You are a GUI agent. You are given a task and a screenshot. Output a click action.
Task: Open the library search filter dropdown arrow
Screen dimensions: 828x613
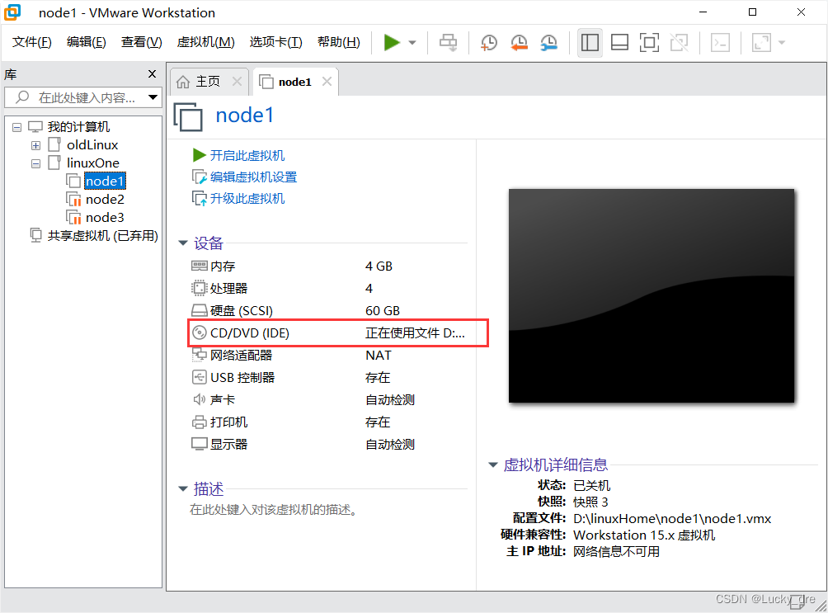click(x=153, y=97)
